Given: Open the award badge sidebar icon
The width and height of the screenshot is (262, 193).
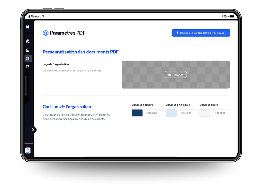Looking at the screenshot, I should click(x=28, y=41).
